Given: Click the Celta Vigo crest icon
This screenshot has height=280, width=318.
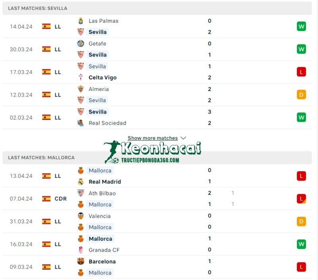Looking at the screenshot, I should (x=81, y=77).
